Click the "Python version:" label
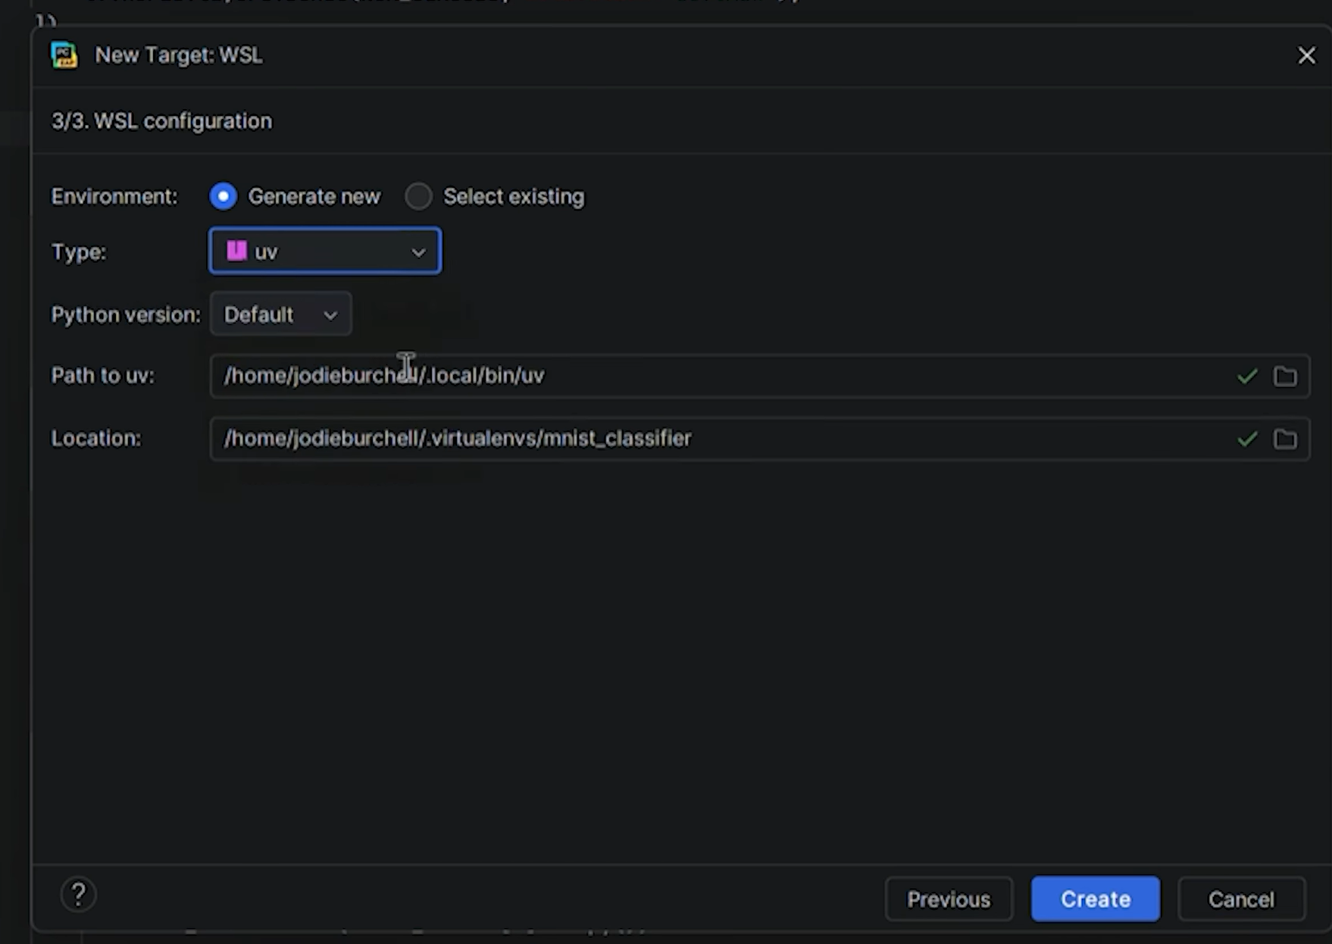1332x944 pixels. coord(126,314)
